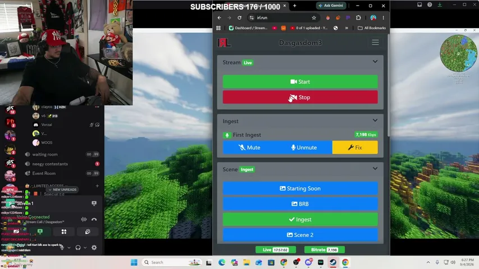Open the All Bookmarks folder
Viewport: 479px width, 269px height.
[372, 28]
